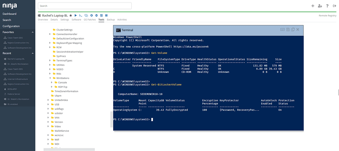This screenshot has height=151, width=339.
Task: Click the Get-BitLockerVolume command text
Action: tap(166, 85)
